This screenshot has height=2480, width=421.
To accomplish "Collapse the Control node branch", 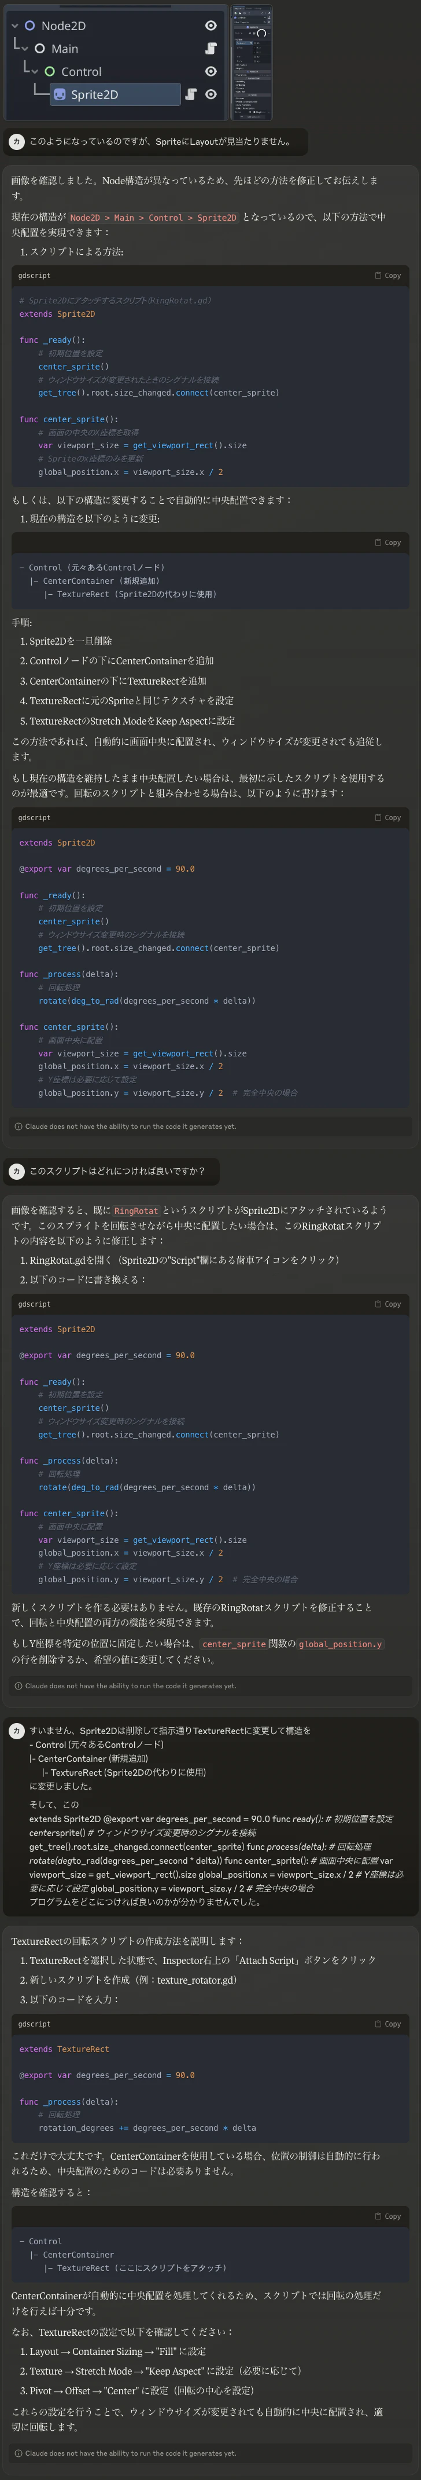I will (35, 71).
